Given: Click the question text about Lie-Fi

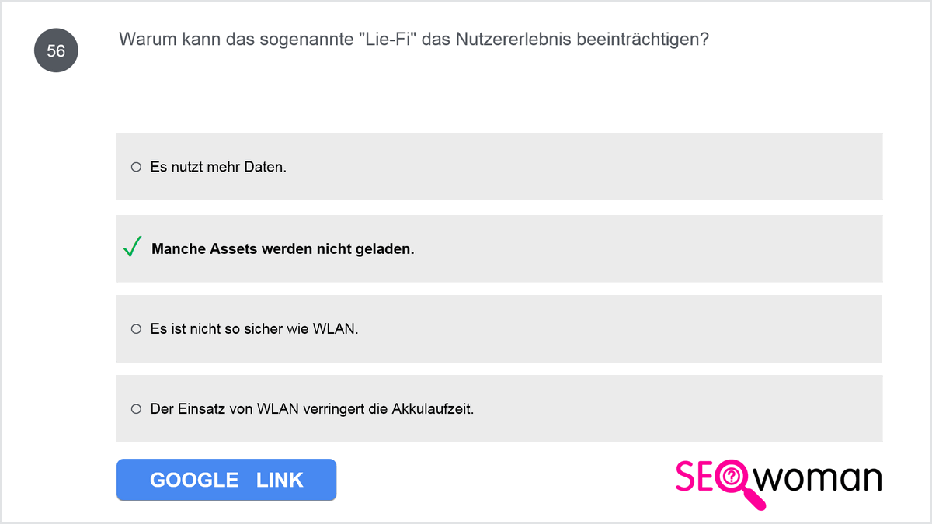Looking at the screenshot, I should [x=414, y=40].
